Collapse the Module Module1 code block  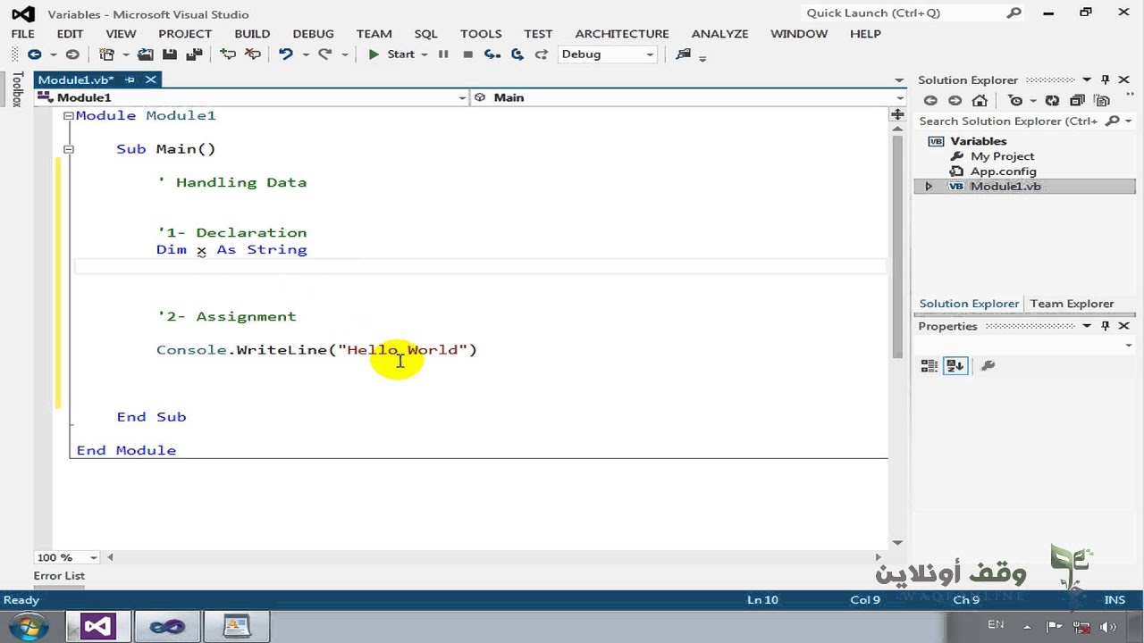[68, 116]
